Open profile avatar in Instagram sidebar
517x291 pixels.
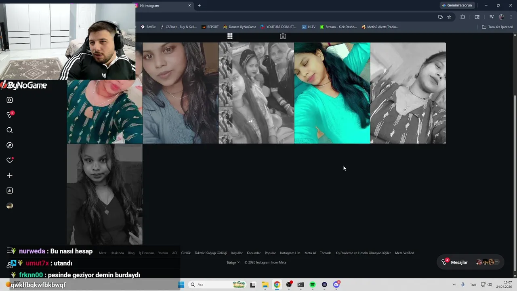point(10,206)
